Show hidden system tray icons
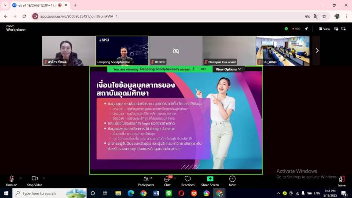The image size is (352, 198). [x=279, y=193]
